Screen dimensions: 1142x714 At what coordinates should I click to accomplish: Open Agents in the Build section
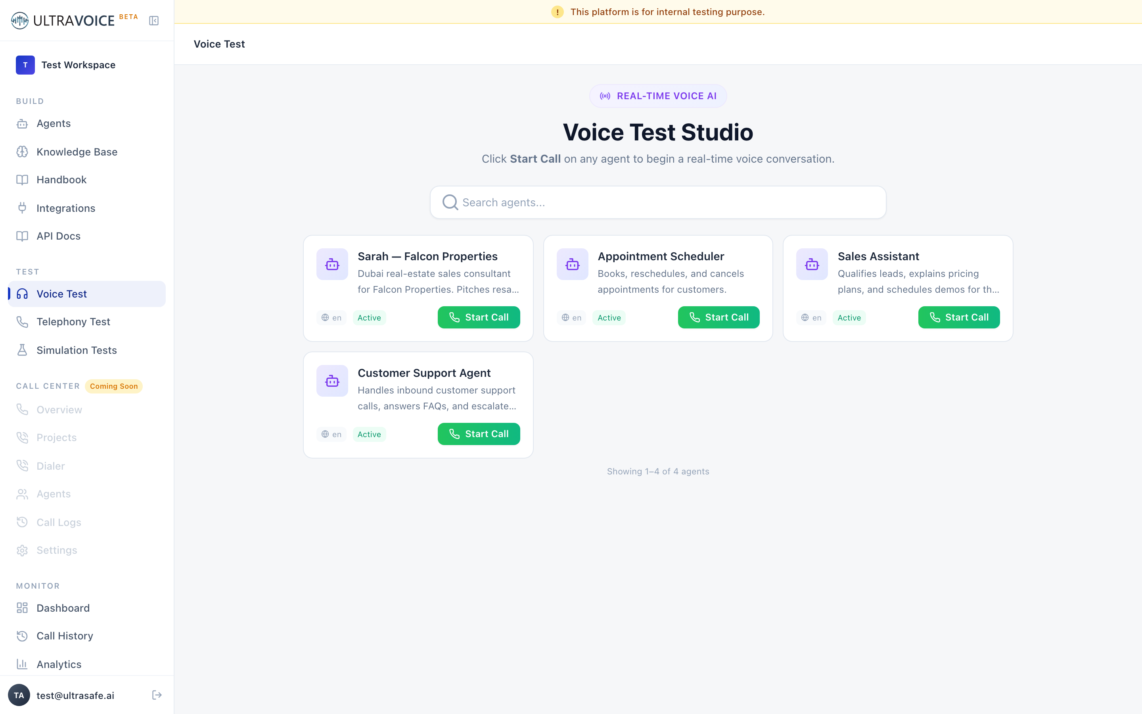87,124
